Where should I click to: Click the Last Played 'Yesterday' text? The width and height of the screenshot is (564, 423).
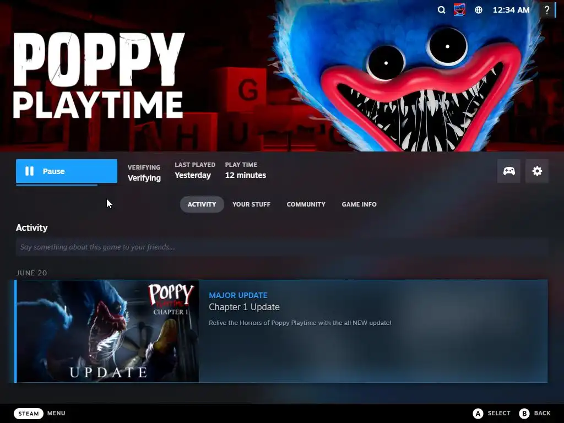coord(193,175)
